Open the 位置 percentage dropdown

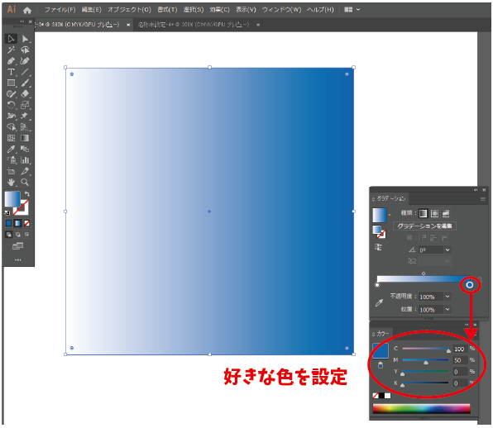click(448, 309)
